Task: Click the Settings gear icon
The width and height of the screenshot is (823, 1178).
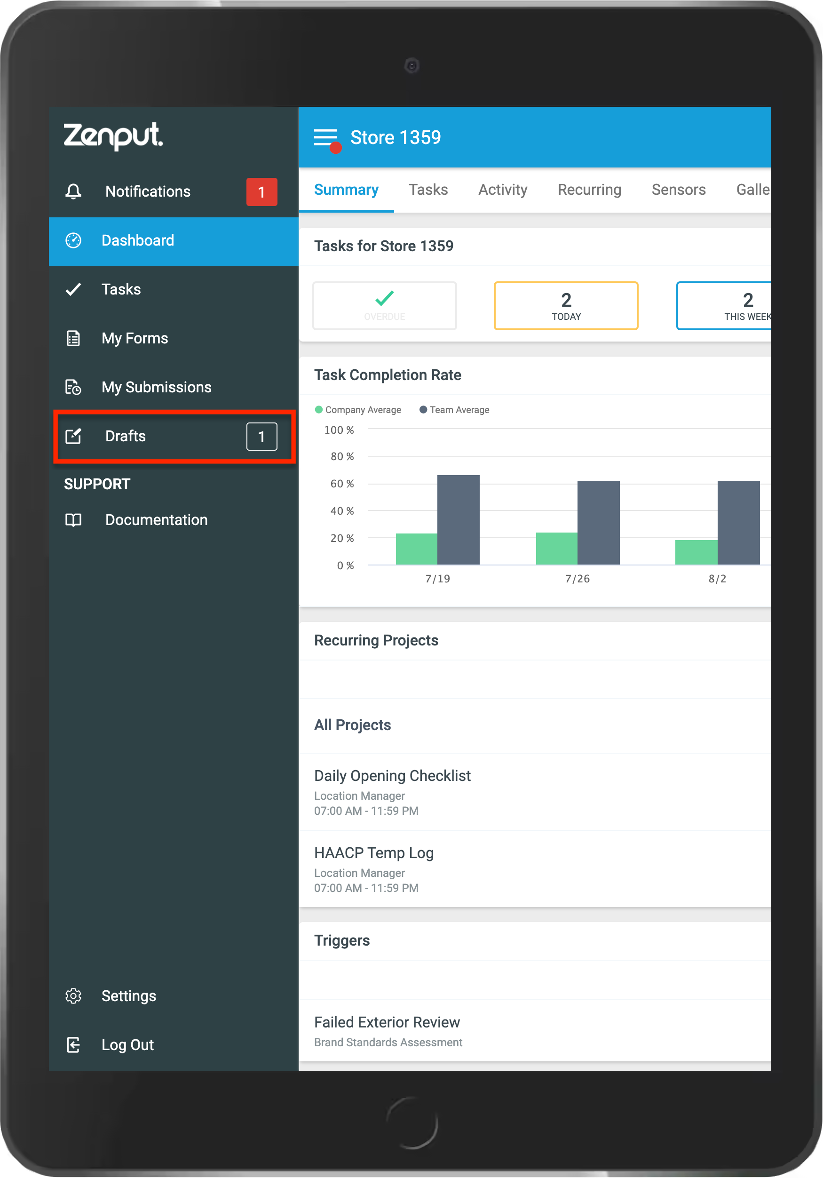Action: tap(73, 996)
